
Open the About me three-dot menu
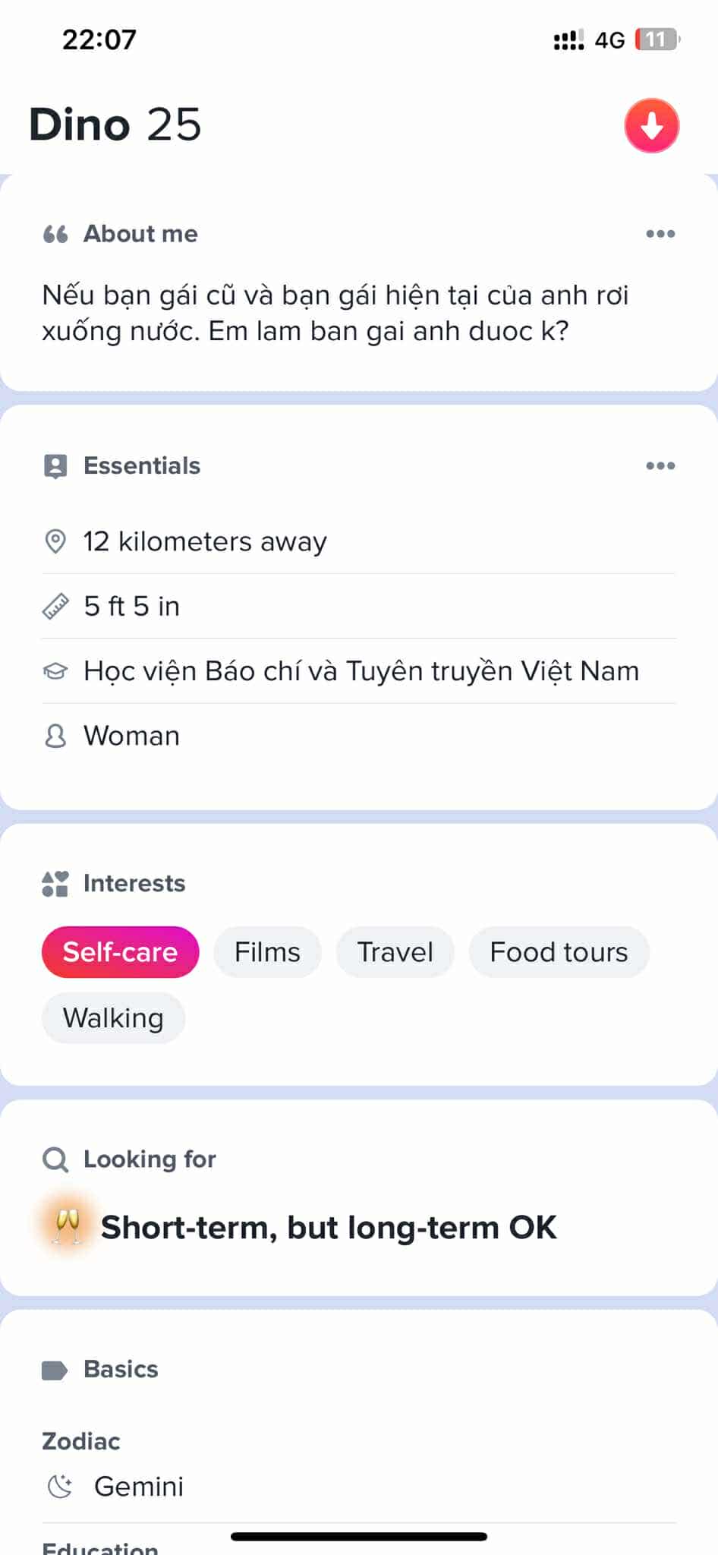click(x=660, y=234)
